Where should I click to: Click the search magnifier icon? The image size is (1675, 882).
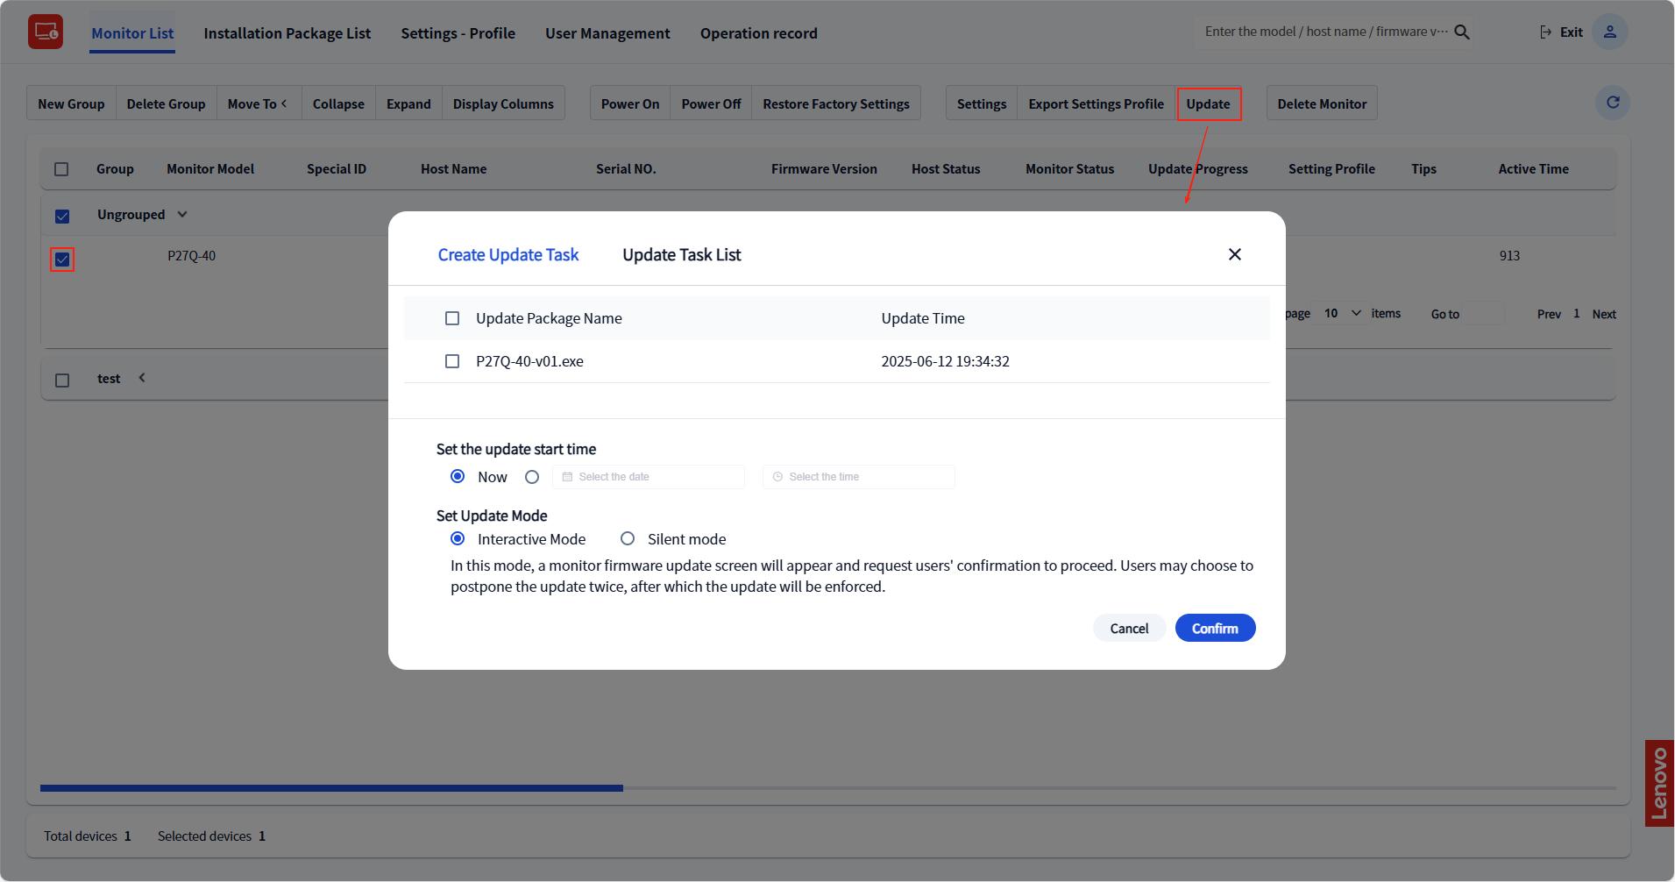1461,32
